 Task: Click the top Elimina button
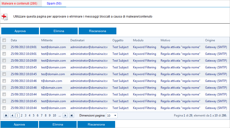tap(59, 31)
